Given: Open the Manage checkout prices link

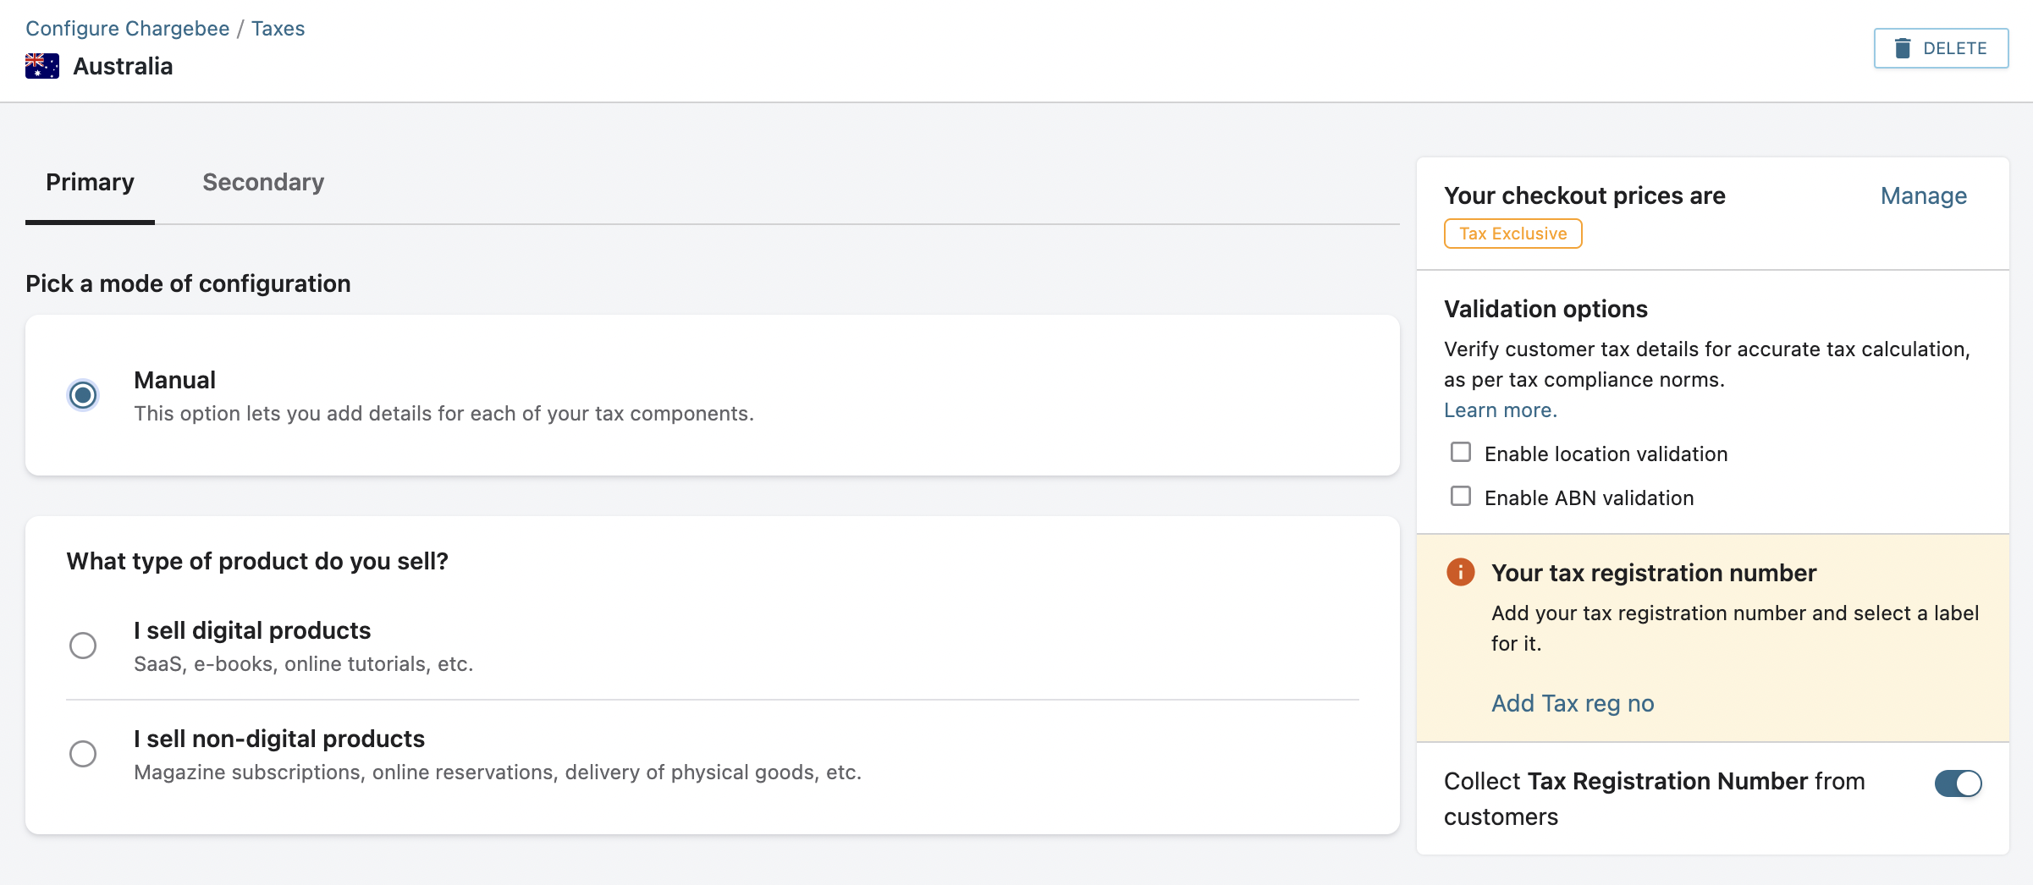Looking at the screenshot, I should coord(1923,196).
